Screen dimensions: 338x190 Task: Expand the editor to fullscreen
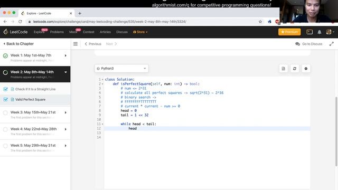(332, 44)
